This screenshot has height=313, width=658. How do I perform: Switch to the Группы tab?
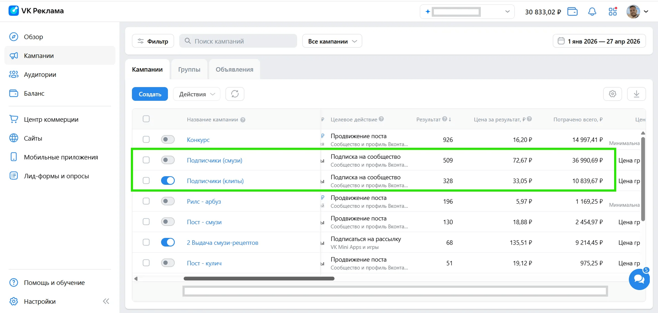click(189, 69)
